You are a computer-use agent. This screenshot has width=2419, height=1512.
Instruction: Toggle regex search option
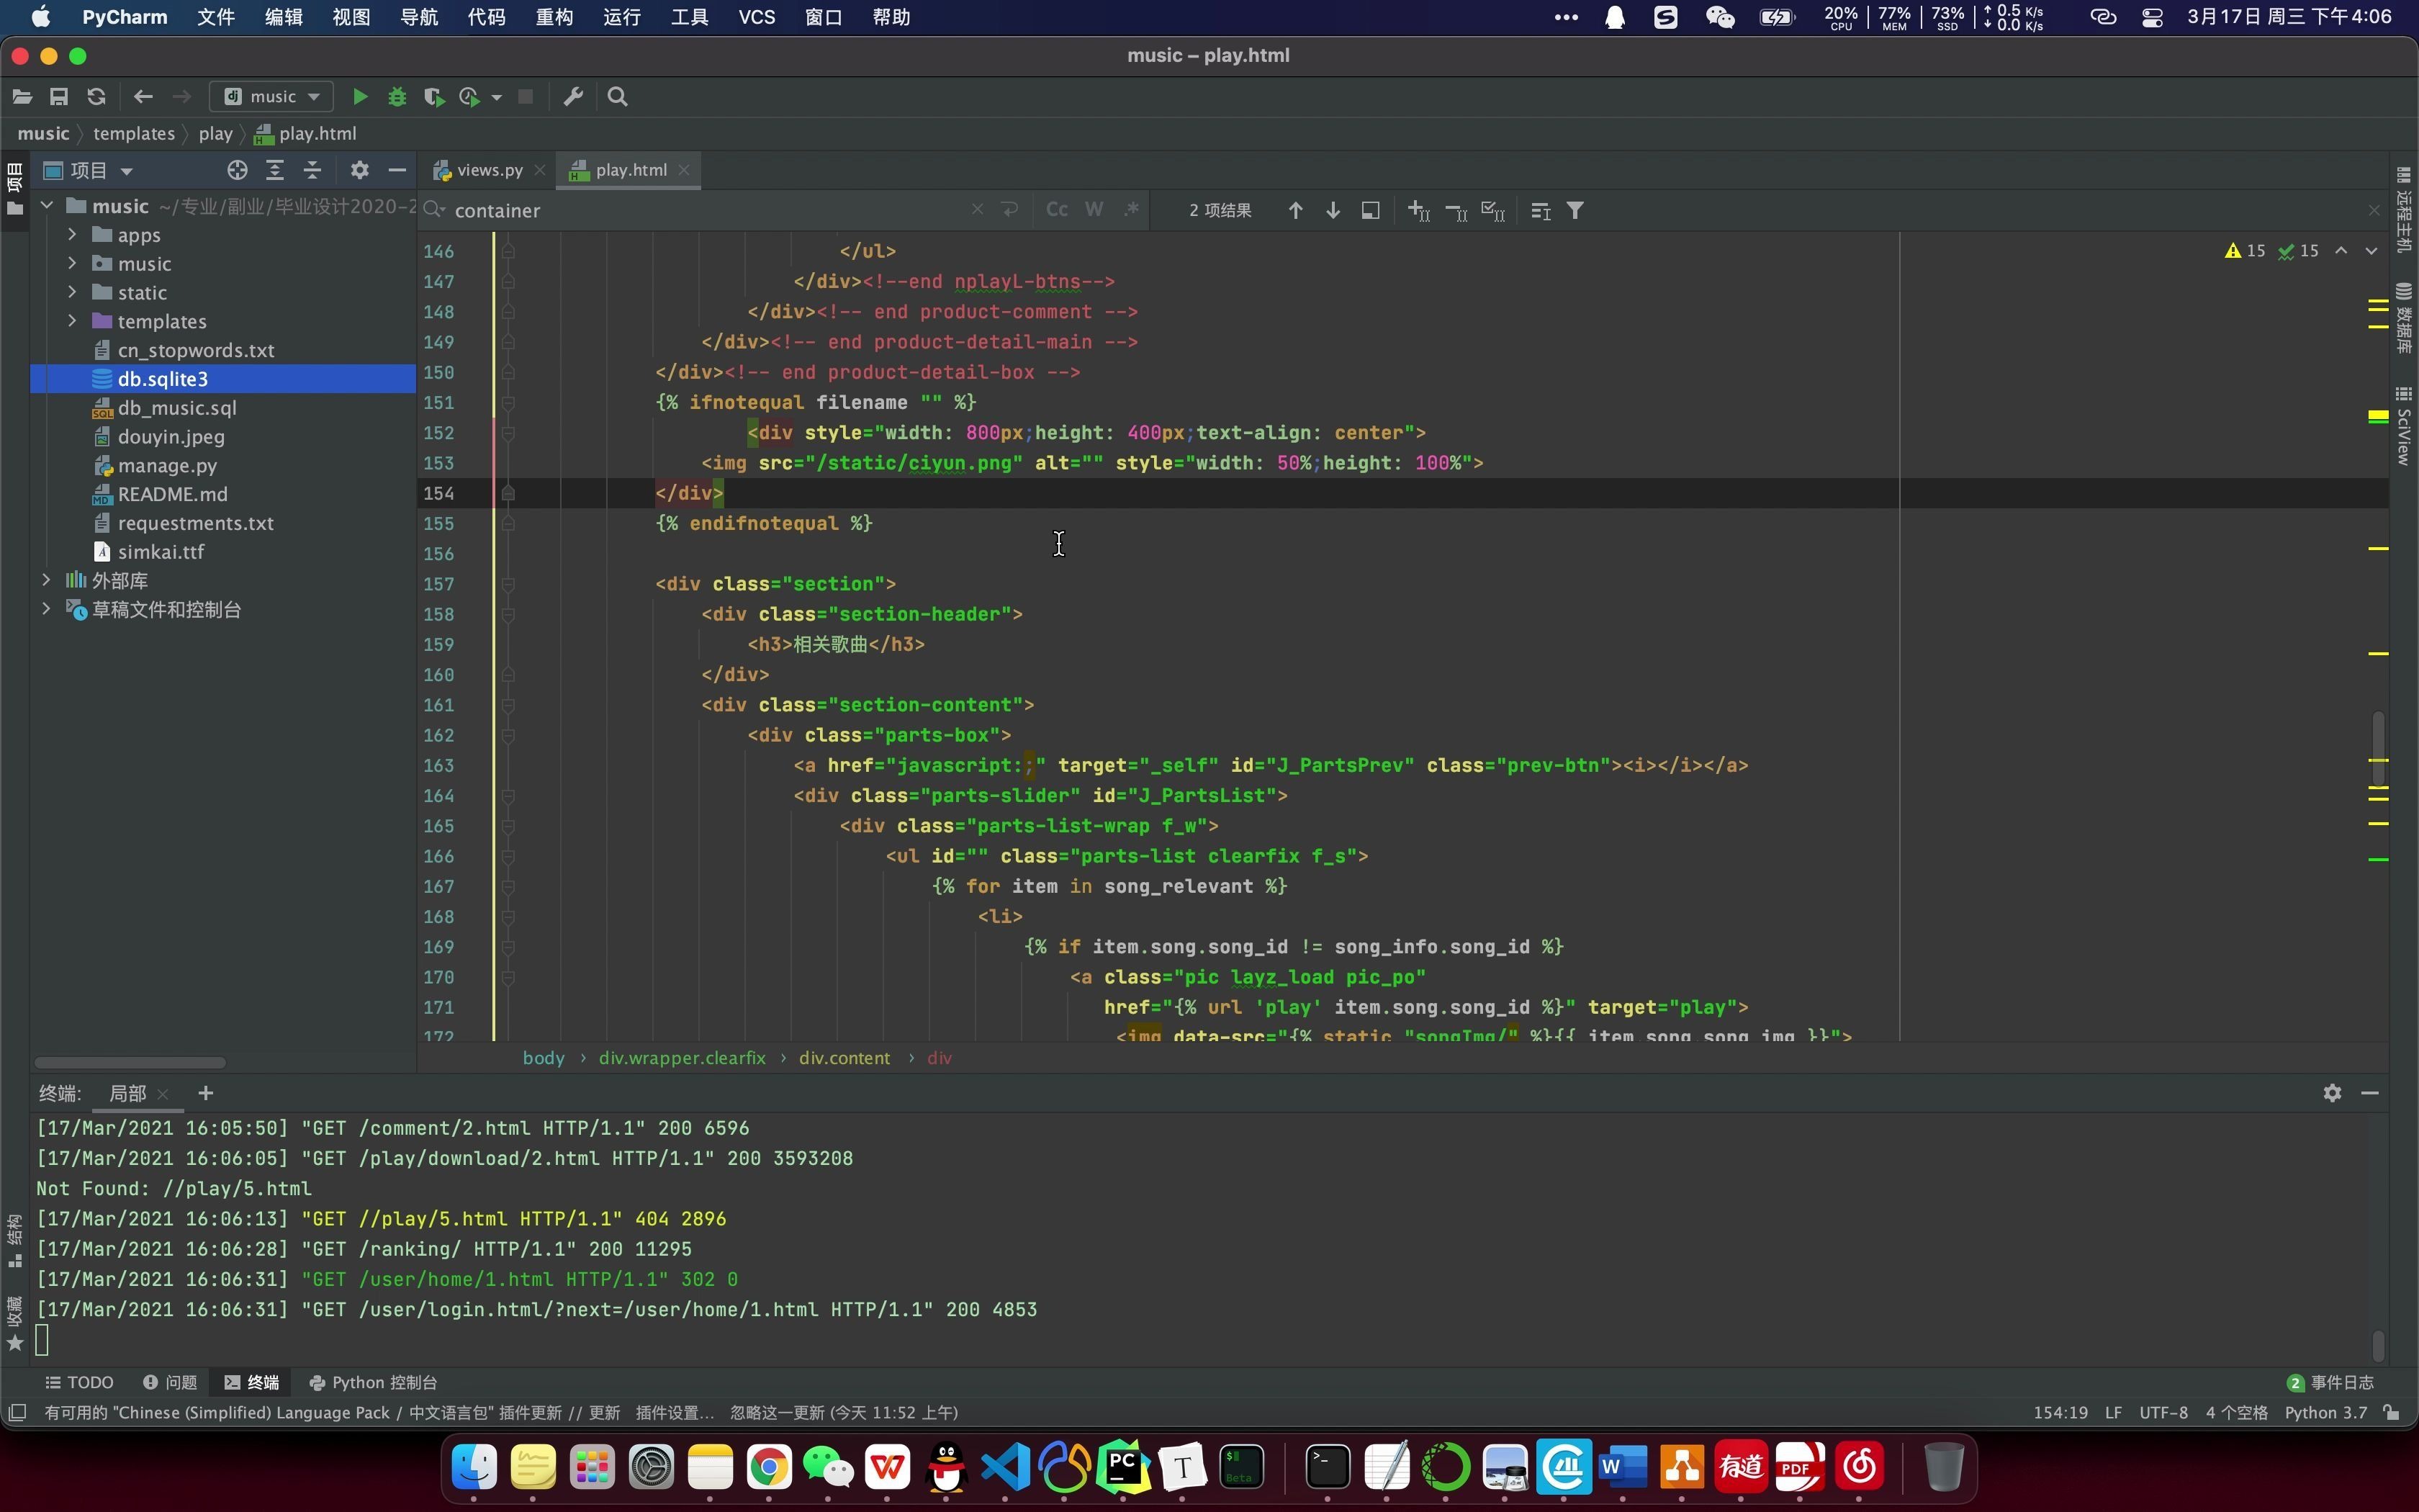[1130, 210]
